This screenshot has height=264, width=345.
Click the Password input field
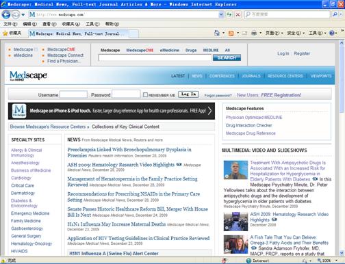click(126, 94)
